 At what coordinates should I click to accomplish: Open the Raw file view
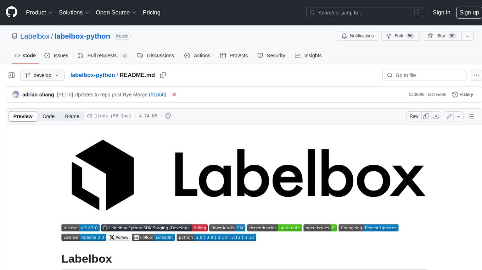414,116
